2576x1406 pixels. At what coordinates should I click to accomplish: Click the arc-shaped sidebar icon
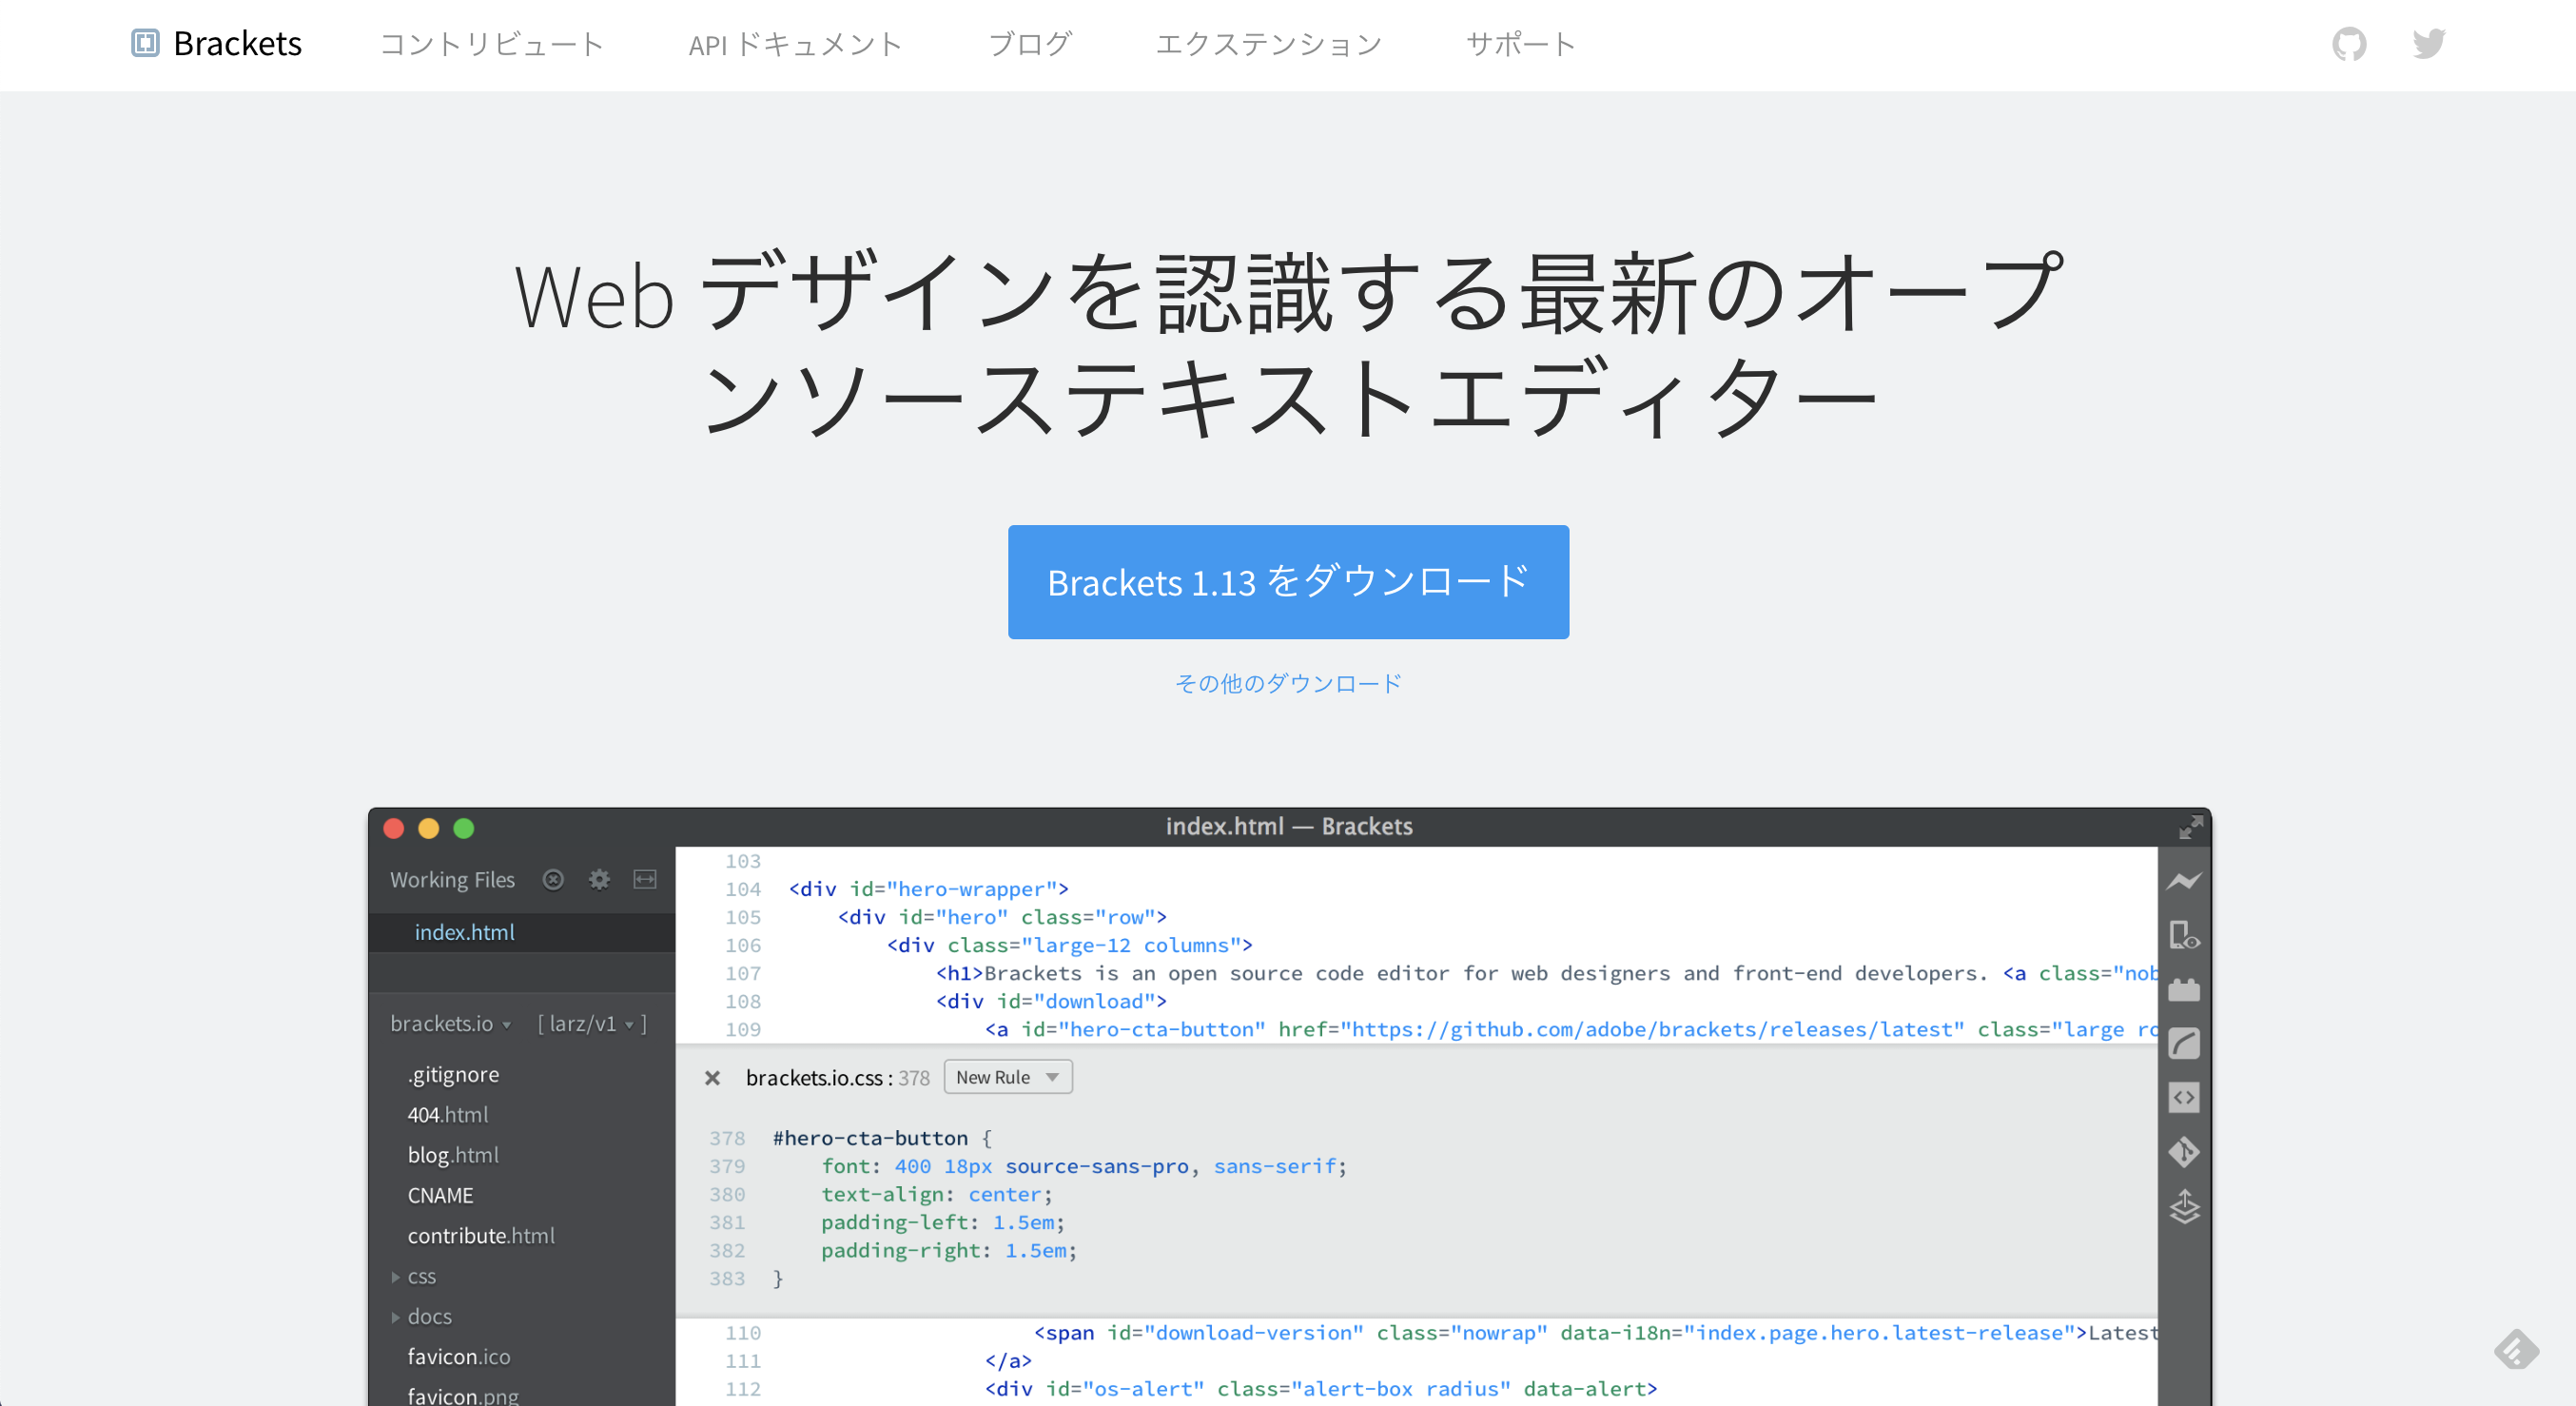pyautogui.click(x=2184, y=1043)
